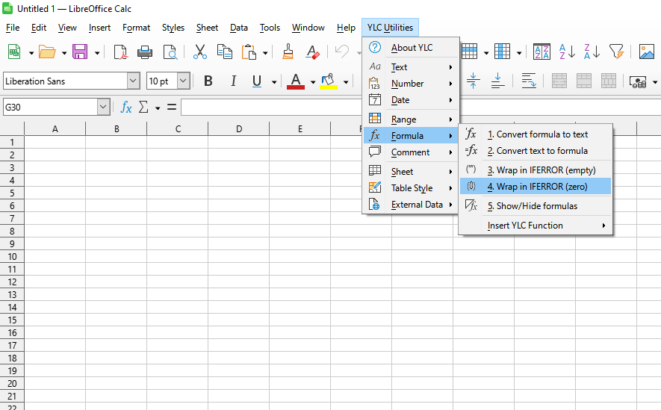
Task: Click the Export as PDF icon
Action: click(x=120, y=52)
